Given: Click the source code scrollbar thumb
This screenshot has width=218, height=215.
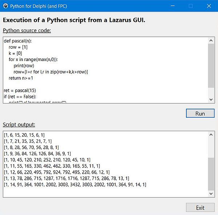Looking at the screenshot, I should 211,65.
